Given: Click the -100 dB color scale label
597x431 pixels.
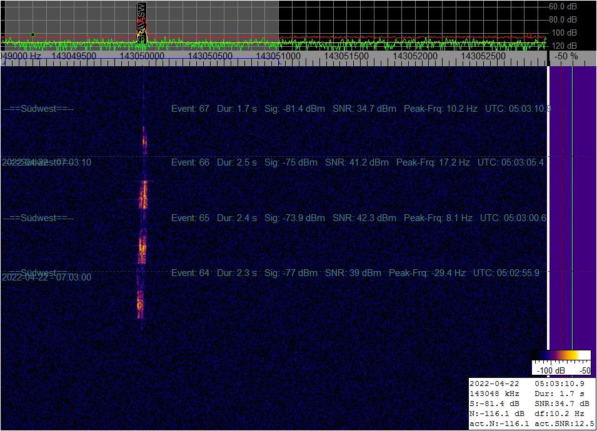Looking at the screenshot, I should point(551,370).
